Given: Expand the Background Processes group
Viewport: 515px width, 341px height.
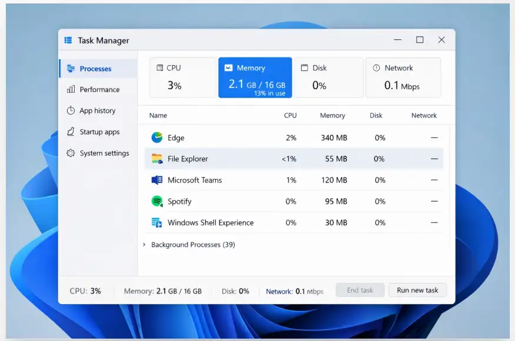Looking at the screenshot, I should 145,244.
